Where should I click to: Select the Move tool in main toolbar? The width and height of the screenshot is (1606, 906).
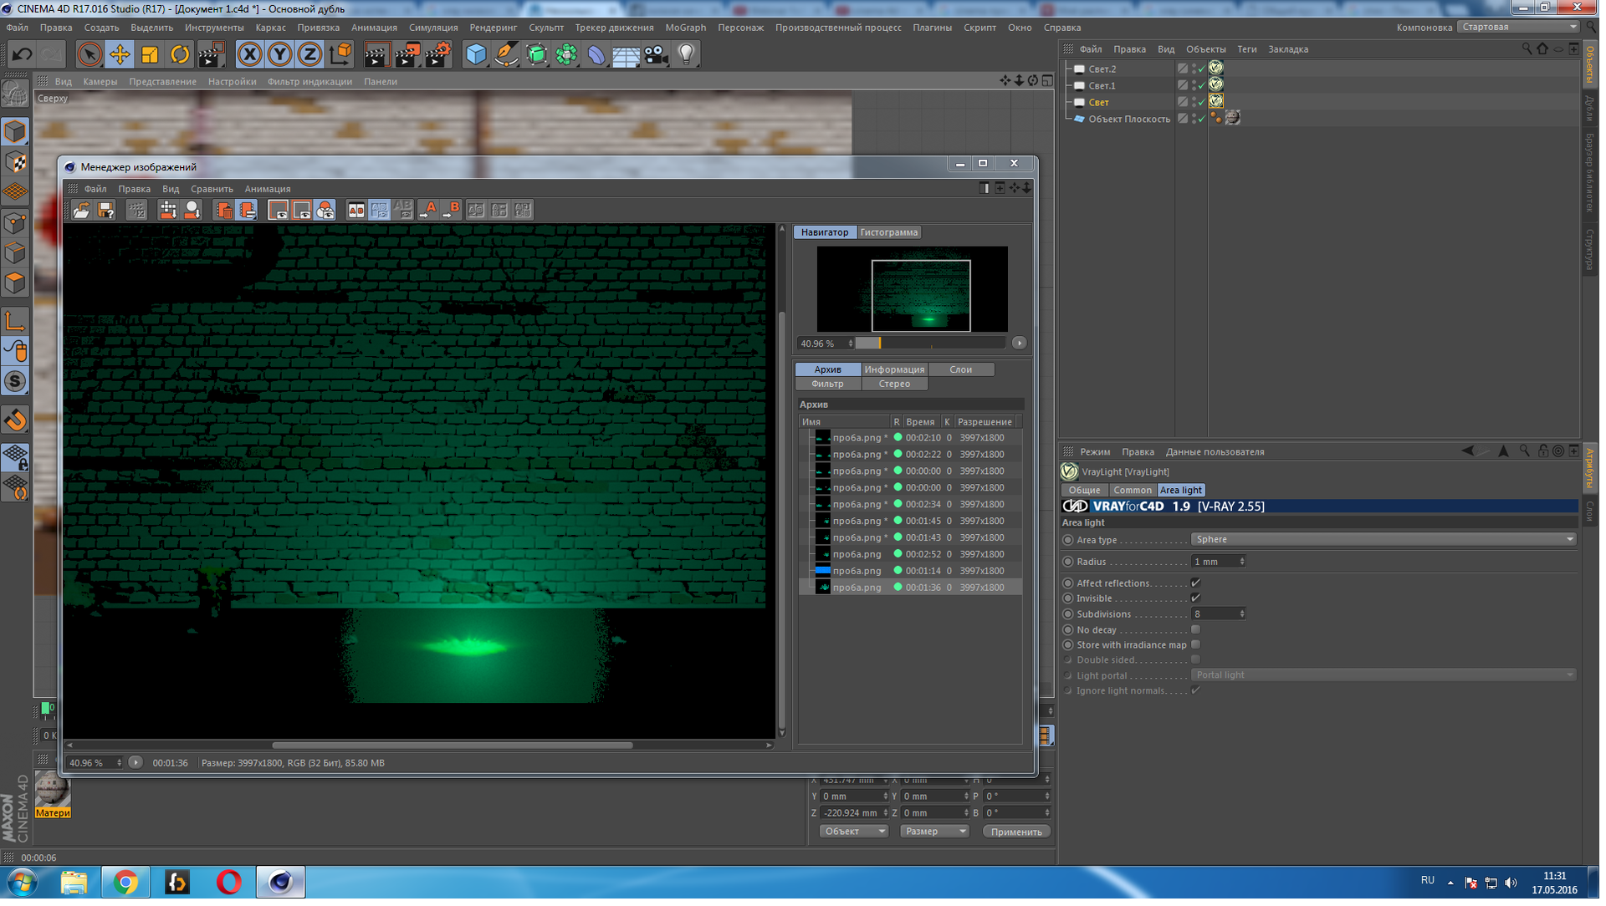(120, 55)
